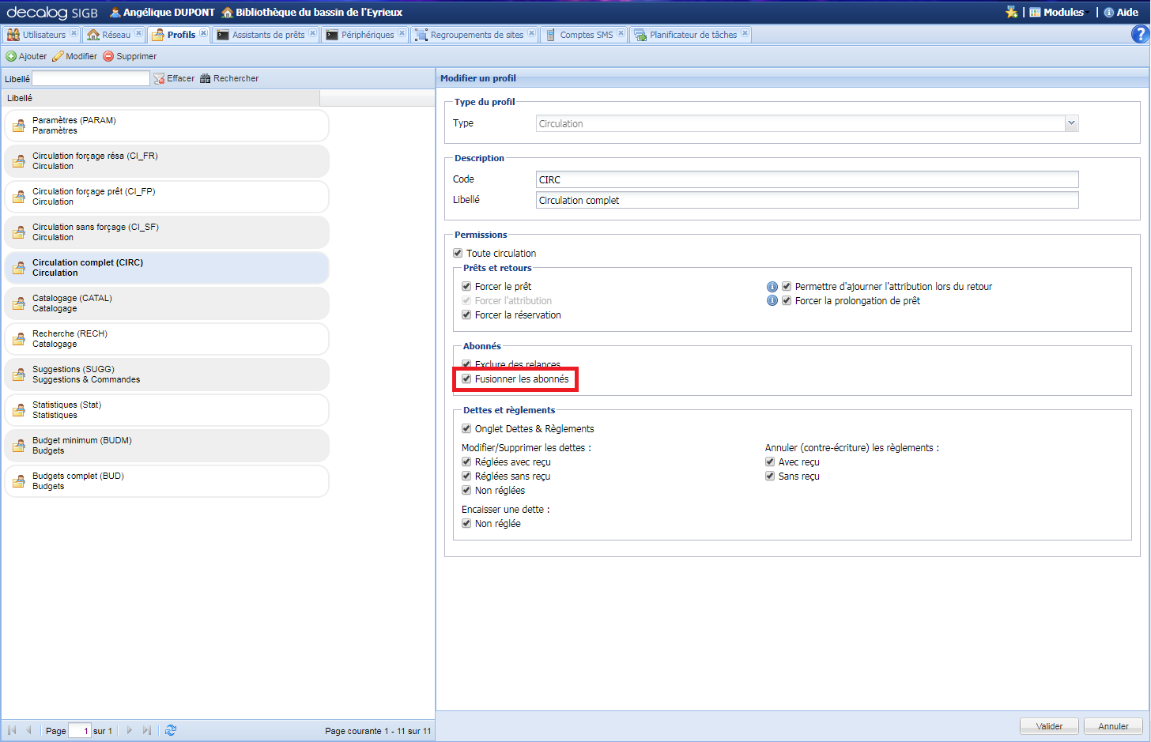Go to the next page arrow

tap(129, 730)
